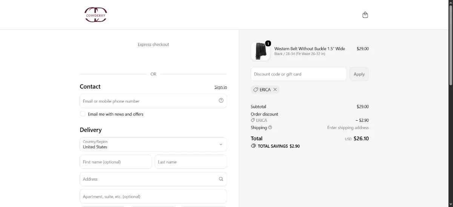
Task: Focus the Address field
Action: [x=153, y=179]
